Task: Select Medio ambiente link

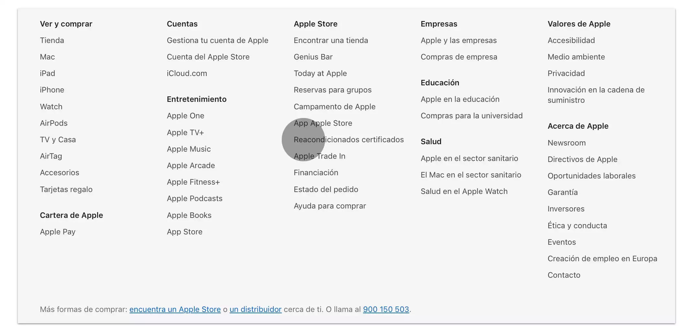Action: 576,57
